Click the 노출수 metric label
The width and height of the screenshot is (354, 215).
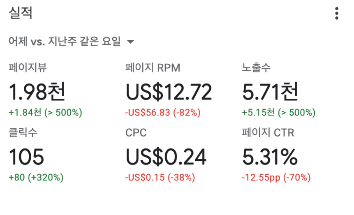(x=256, y=67)
